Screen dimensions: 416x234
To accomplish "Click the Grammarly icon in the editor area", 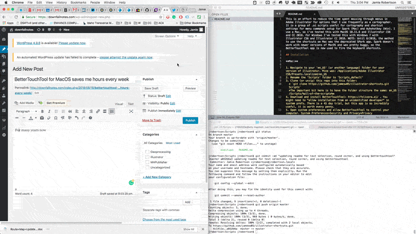I will point(131,183).
